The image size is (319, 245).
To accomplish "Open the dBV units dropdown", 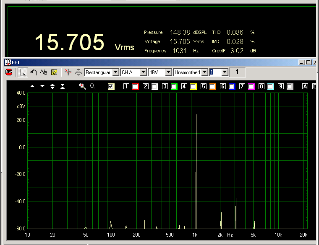I will point(169,72).
